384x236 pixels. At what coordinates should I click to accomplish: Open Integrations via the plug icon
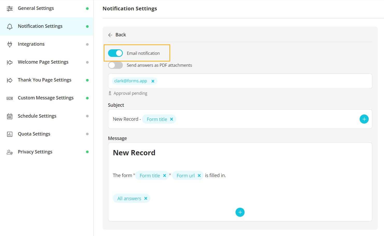pos(10,44)
